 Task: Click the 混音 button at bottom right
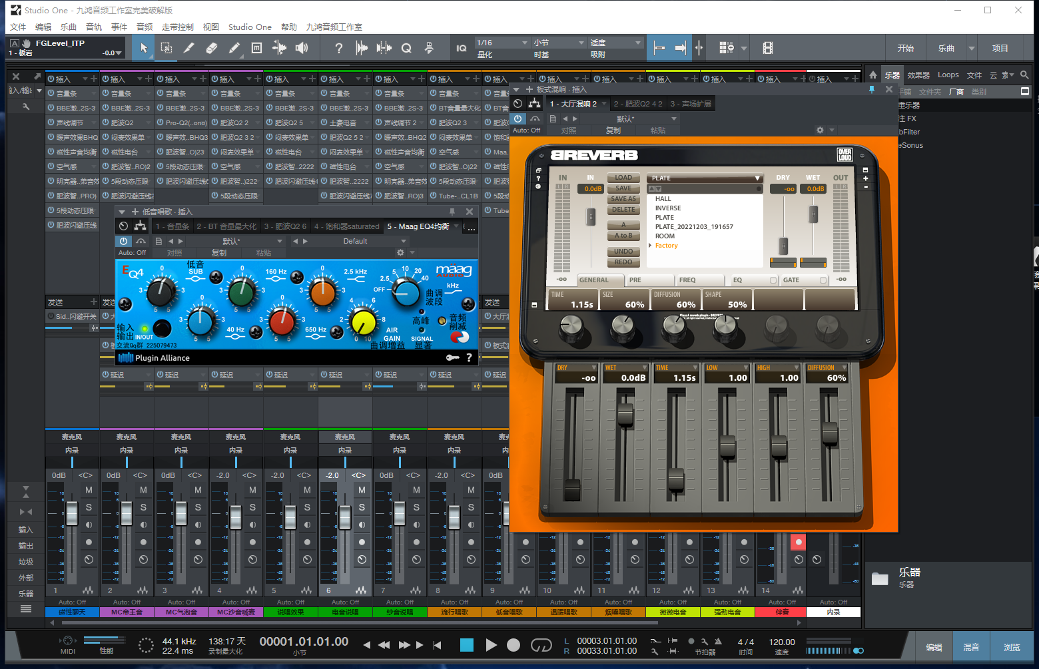971,647
